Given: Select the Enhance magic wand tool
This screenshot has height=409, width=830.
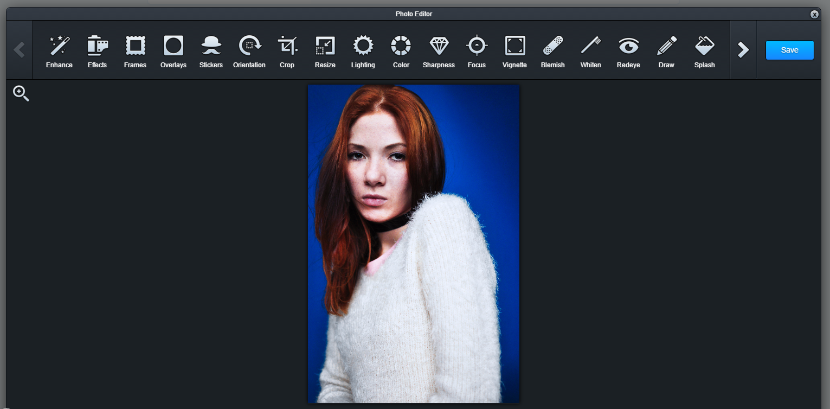Looking at the screenshot, I should coord(59,51).
